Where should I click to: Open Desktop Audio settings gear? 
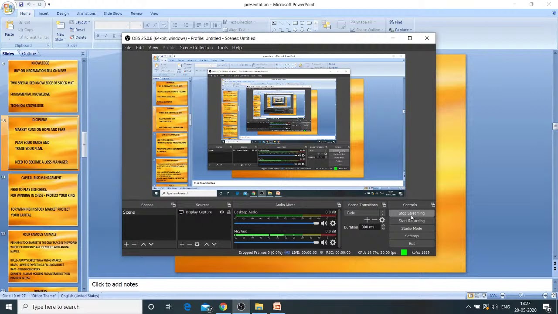pyautogui.click(x=333, y=223)
